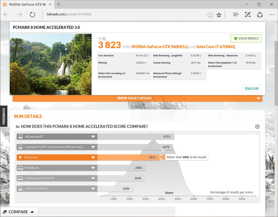This screenshot has height=217, width=278.
Task: Collapse the score comparison section
Action: (257, 126)
